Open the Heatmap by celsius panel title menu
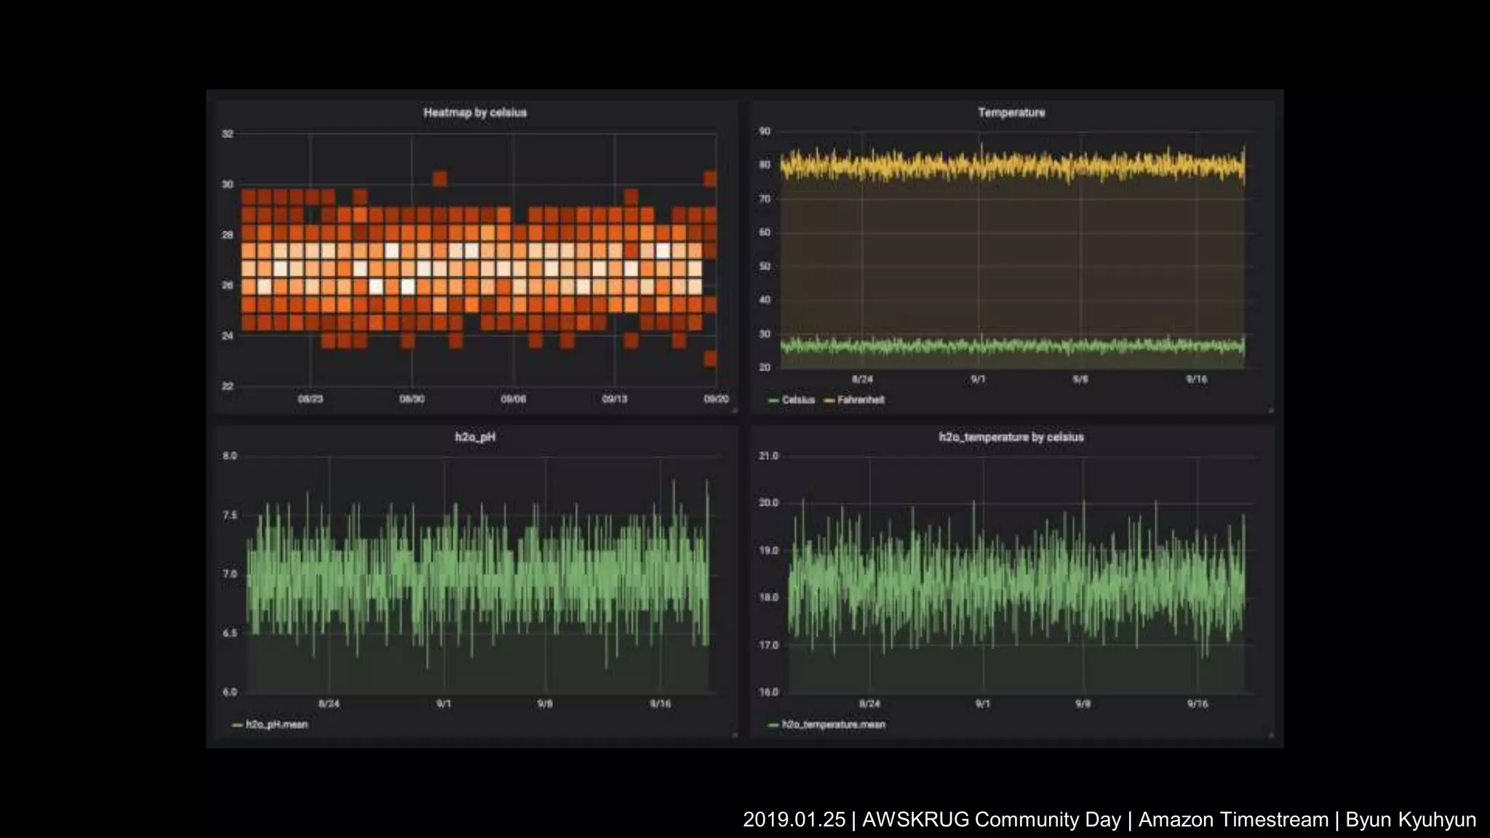 475,113
